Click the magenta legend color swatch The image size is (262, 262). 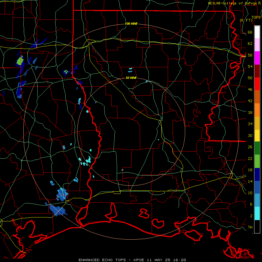tap(257, 58)
